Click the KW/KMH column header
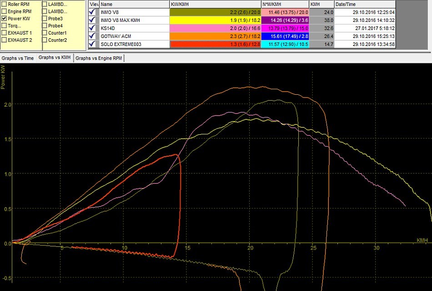Image resolution: width=432 pixels, height=291 pixels. click(x=215, y=4)
